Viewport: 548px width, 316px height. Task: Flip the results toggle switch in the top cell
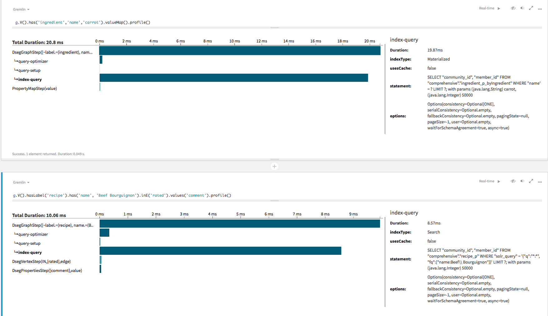[x=522, y=8]
